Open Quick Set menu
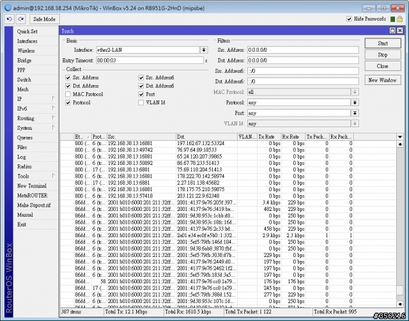 pyautogui.click(x=36, y=31)
